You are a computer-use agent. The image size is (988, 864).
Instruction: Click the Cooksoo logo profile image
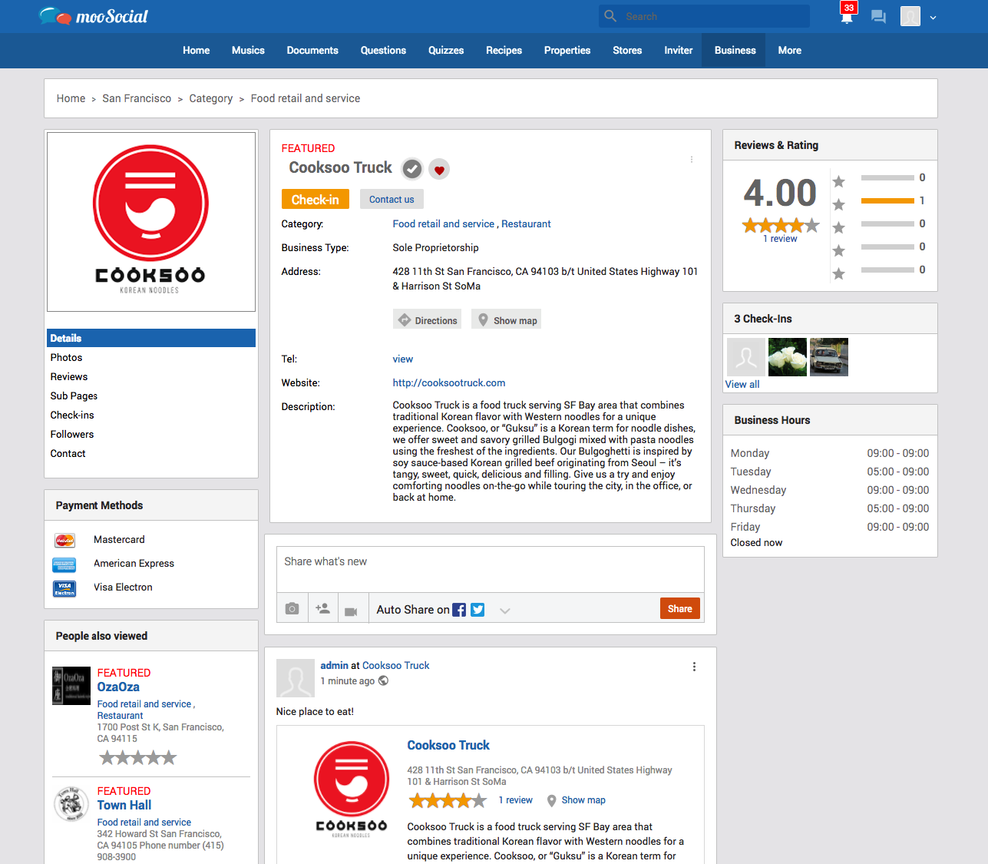(x=151, y=222)
